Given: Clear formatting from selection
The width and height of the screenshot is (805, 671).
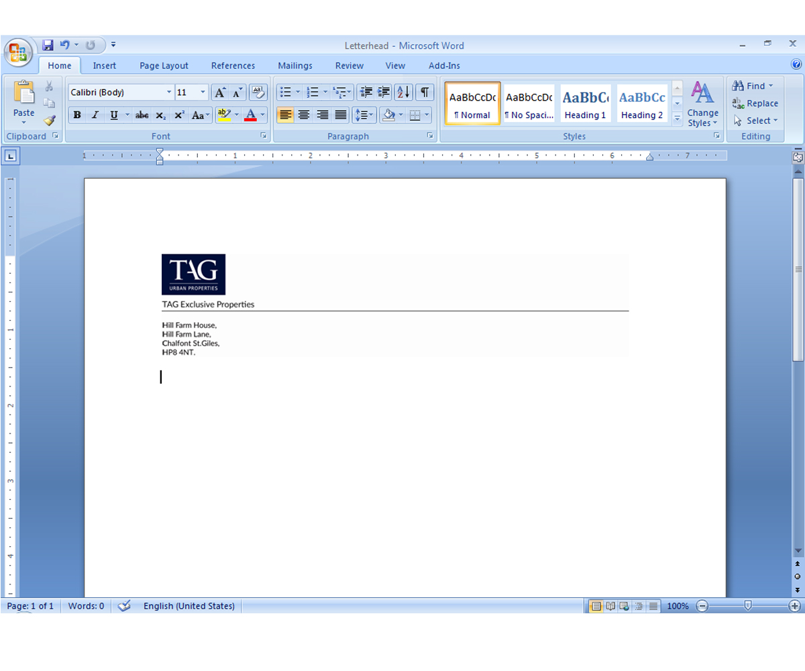Looking at the screenshot, I should (x=258, y=93).
